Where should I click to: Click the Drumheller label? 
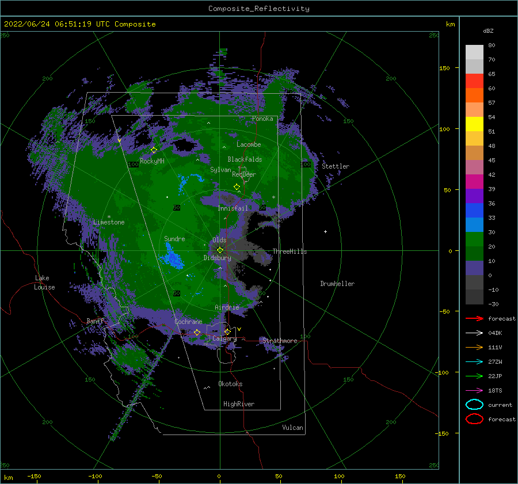click(x=337, y=284)
